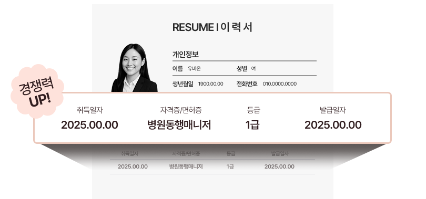Screen dimensions: 426x199
Task: Click the '생년월일' field label
Action: point(183,84)
